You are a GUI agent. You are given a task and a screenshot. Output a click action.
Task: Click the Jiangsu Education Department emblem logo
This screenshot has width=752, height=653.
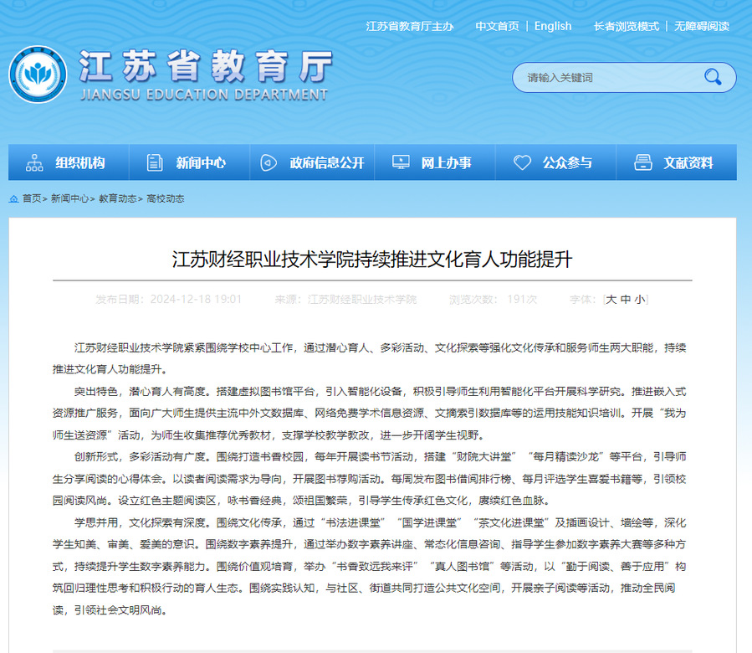pyautogui.click(x=38, y=75)
